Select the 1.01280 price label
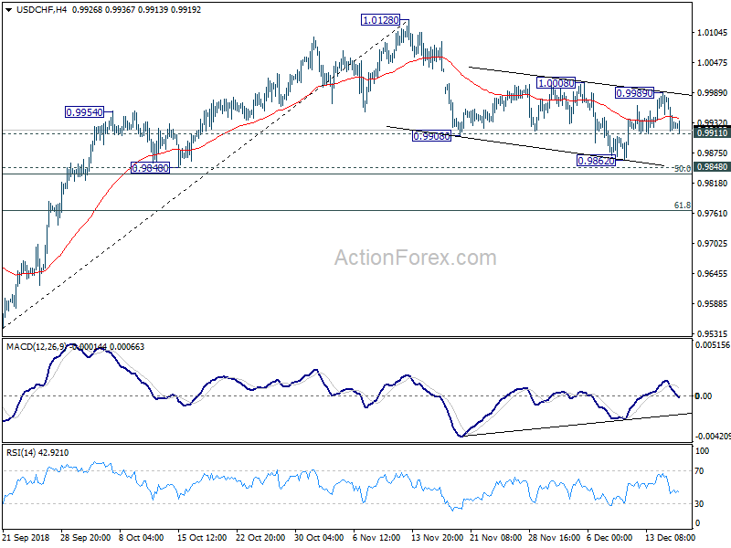This screenshot has width=731, height=548. [x=381, y=20]
